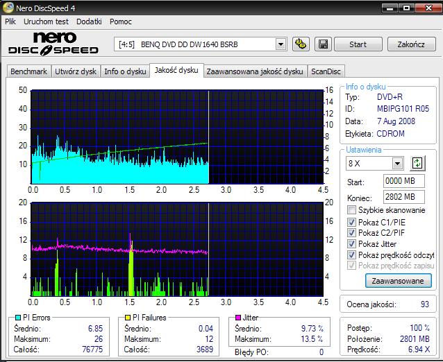Click the PI Errors Całość value 76775

[x=92, y=350]
